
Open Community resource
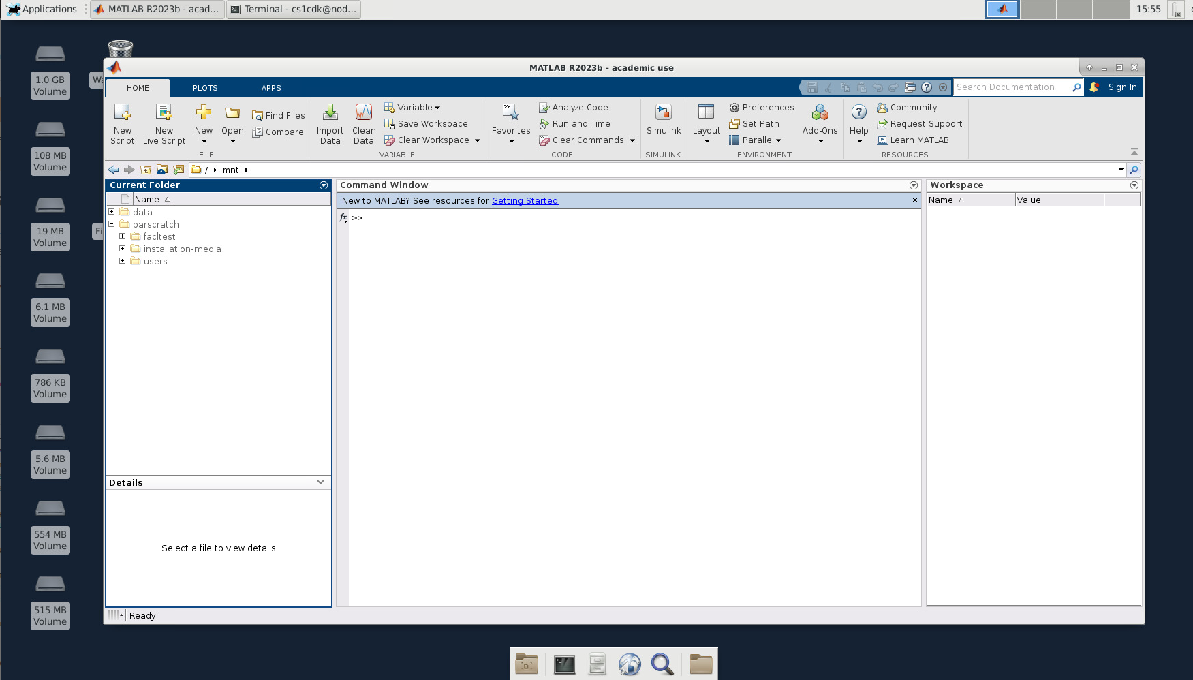907,107
